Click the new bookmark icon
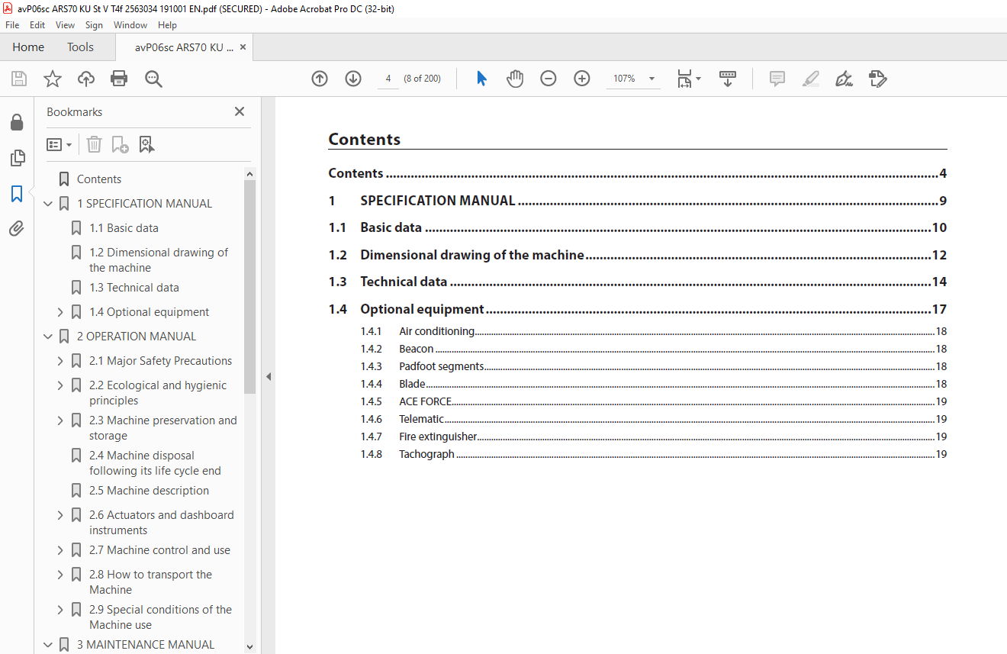 point(120,144)
